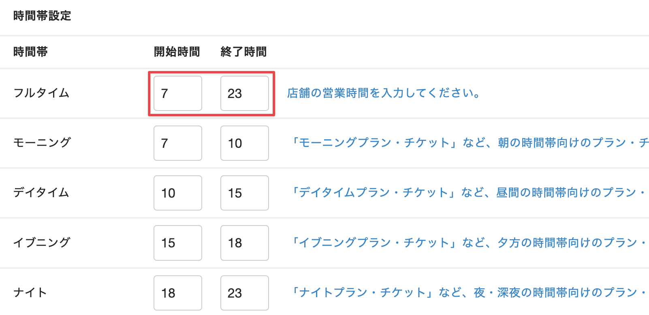Click the デイタイムプラン・チケット description text
649x315 pixels.
(468, 193)
